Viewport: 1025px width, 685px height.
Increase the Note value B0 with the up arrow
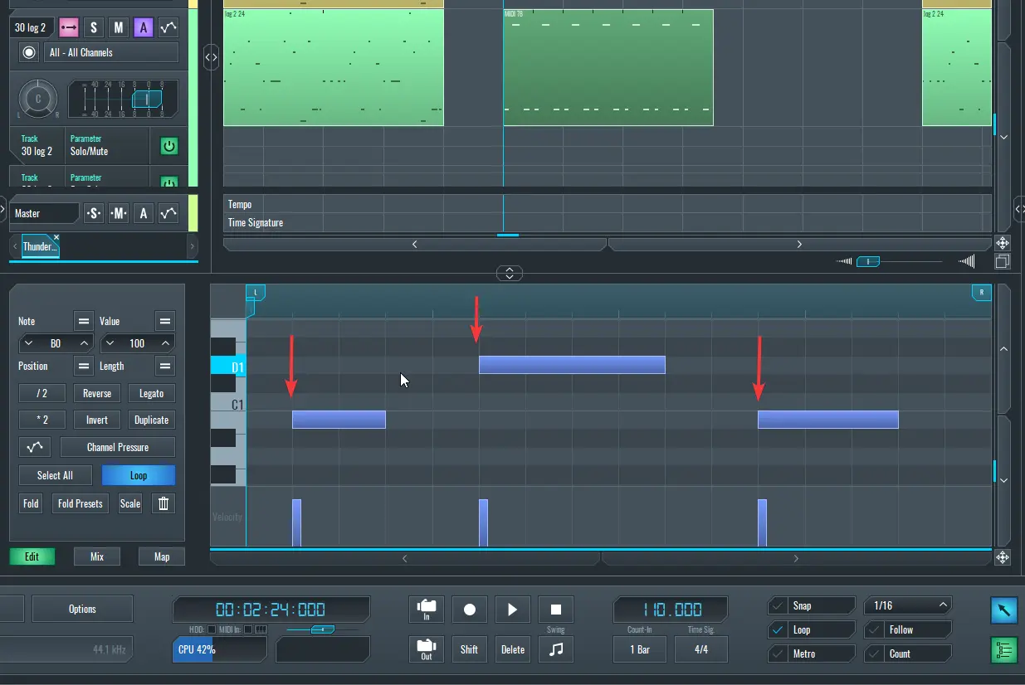[x=84, y=343]
